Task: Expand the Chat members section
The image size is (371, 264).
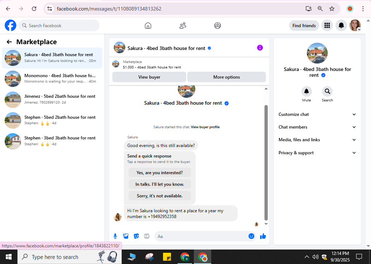Action: pyautogui.click(x=317, y=127)
